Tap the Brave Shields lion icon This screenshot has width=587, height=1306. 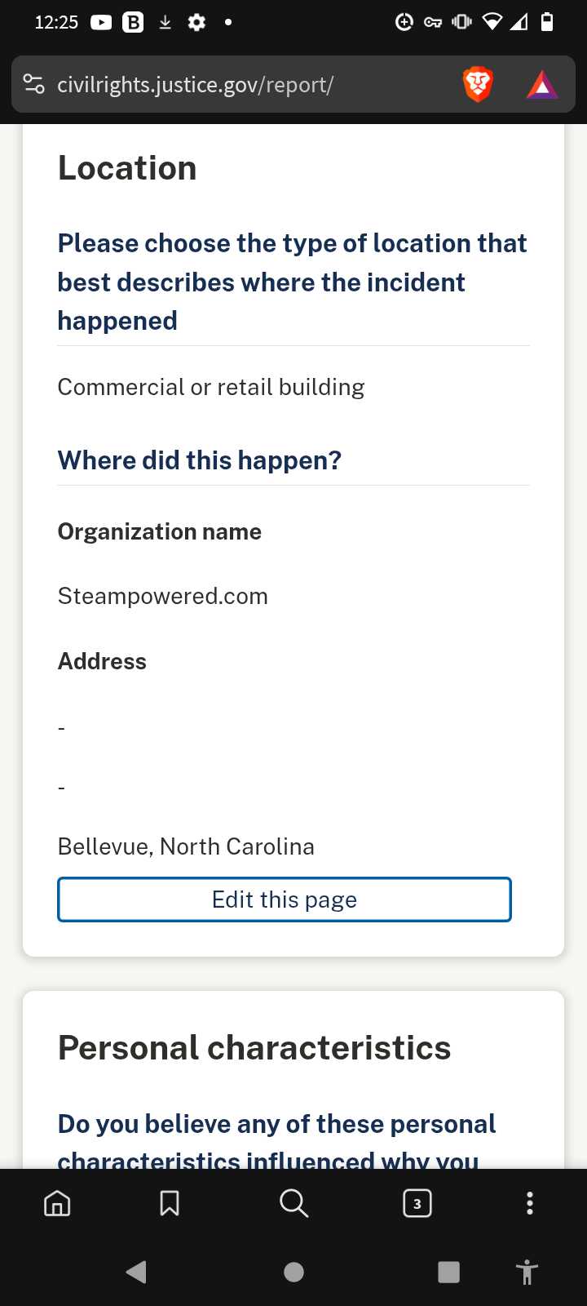click(478, 84)
